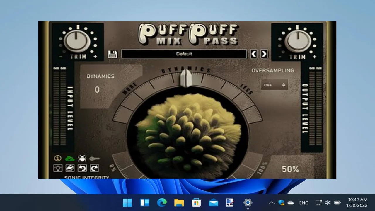The width and height of the screenshot is (375, 211).
Task: Open the Mail app from taskbar
Action: [x=213, y=203]
